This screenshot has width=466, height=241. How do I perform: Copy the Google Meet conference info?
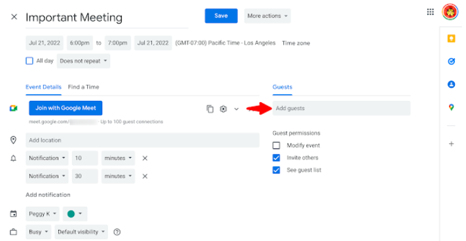point(210,109)
